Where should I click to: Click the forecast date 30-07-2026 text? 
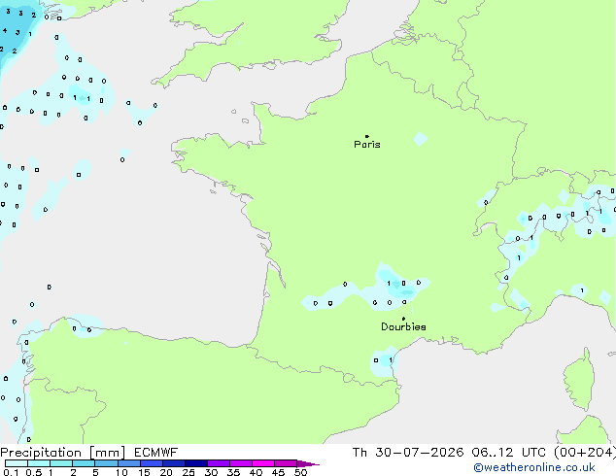coord(419,453)
